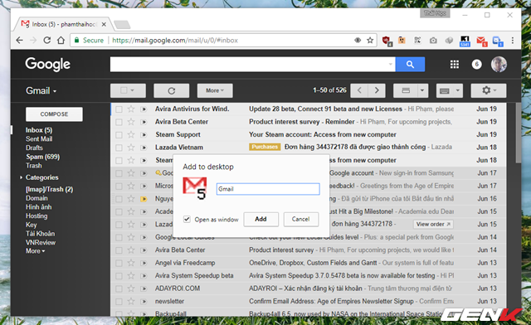Click the eye icon in the address bar
This screenshot has width=531, height=325.
click(358, 41)
